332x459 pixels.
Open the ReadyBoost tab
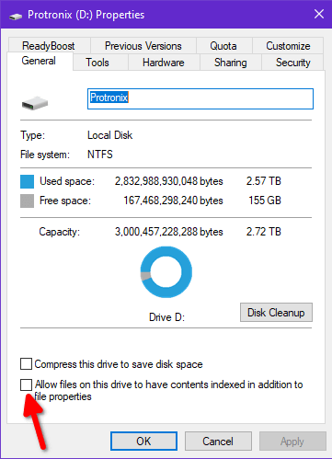point(49,46)
